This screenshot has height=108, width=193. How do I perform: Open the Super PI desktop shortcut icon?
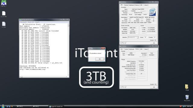click(4, 3)
